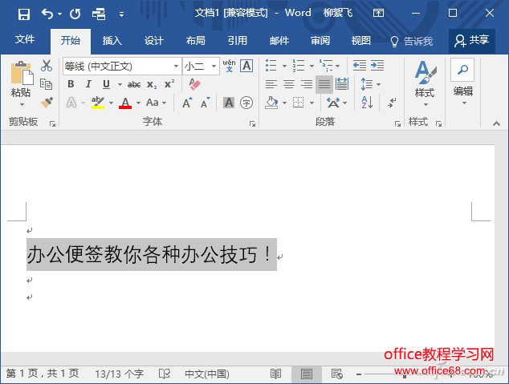Switch to Web Layout view
Image resolution: width=509 pixels, height=384 pixels.
pyautogui.click(x=337, y=374)
